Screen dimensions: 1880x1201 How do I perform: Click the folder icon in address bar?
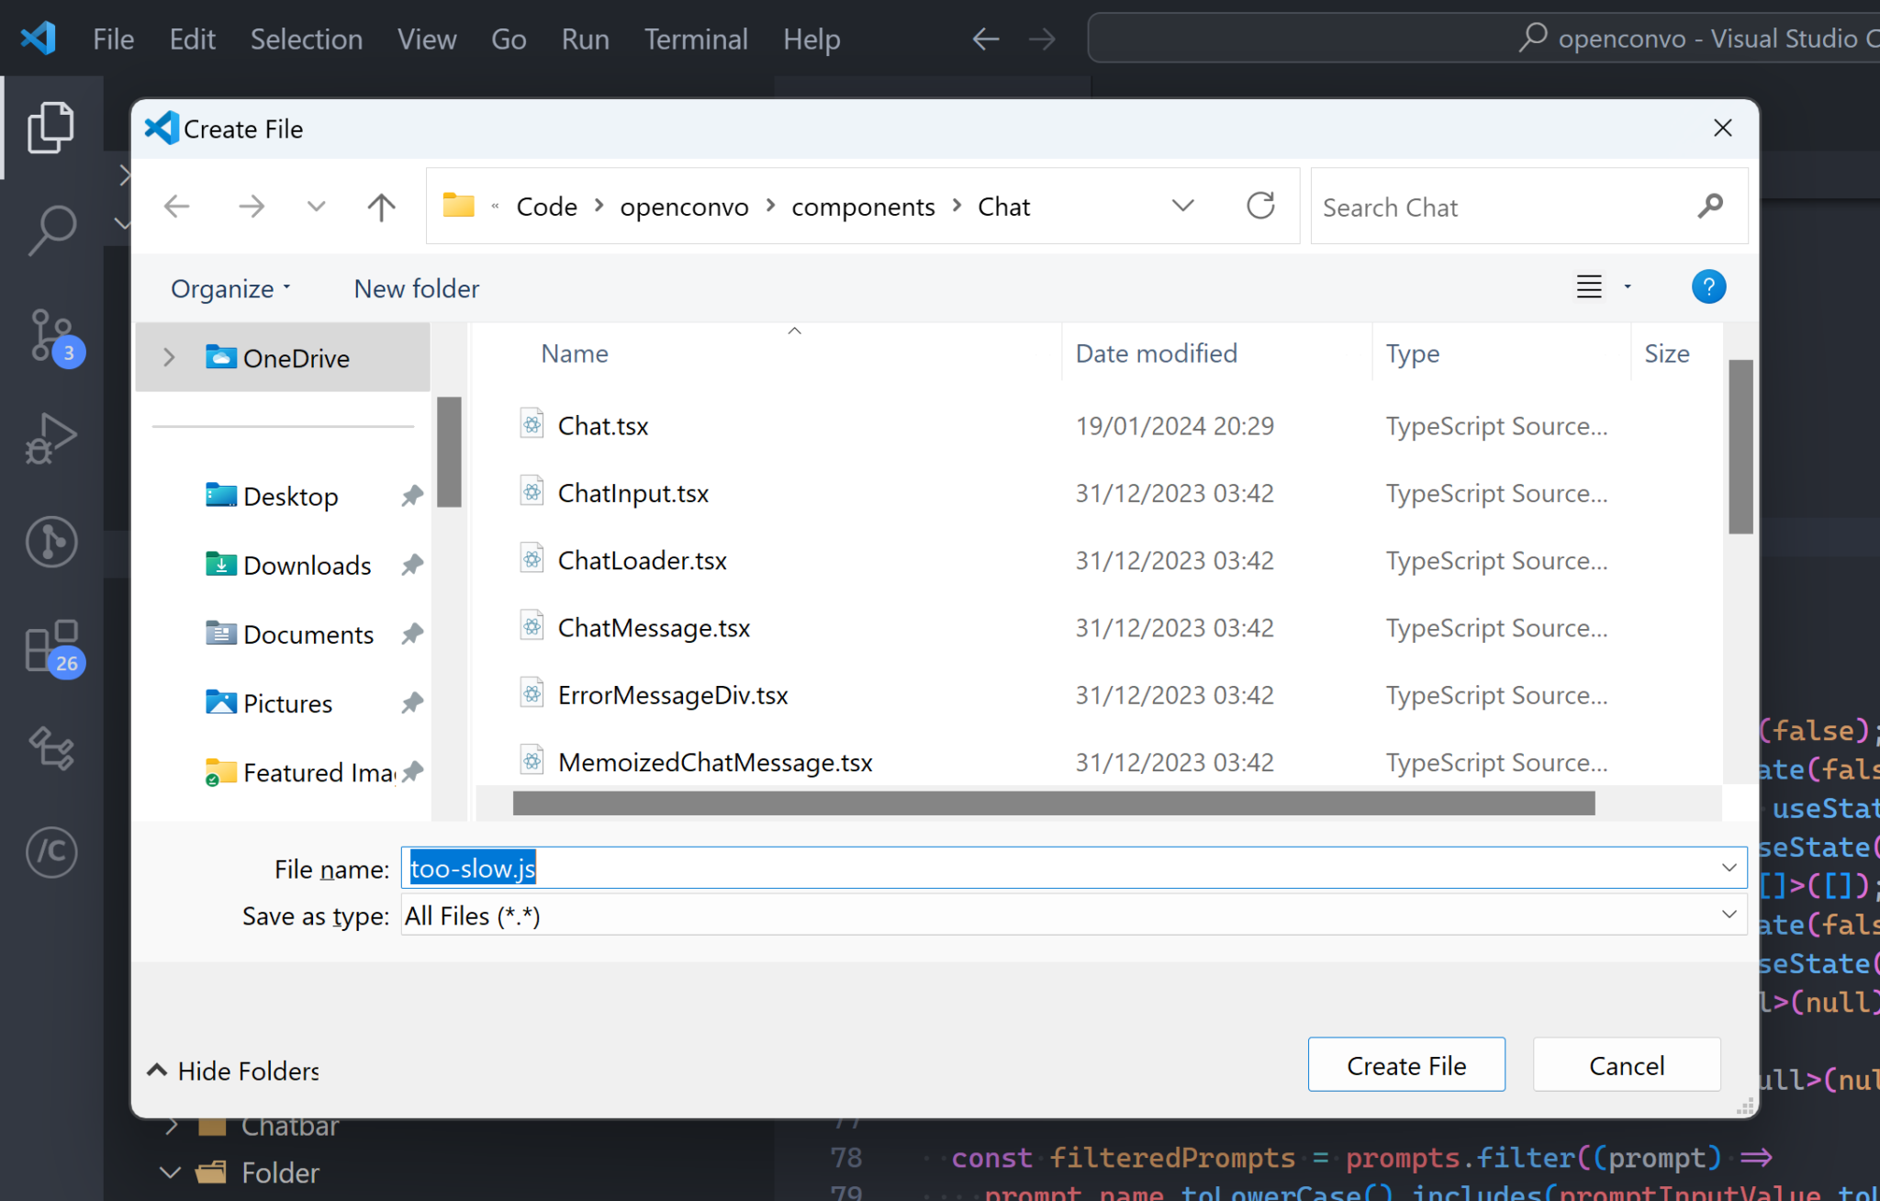(x=458, y=206)
